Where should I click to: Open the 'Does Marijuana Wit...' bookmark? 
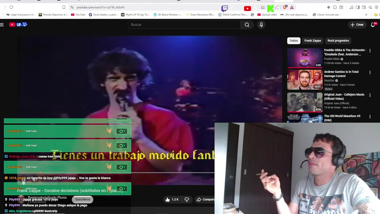[200, 15]
